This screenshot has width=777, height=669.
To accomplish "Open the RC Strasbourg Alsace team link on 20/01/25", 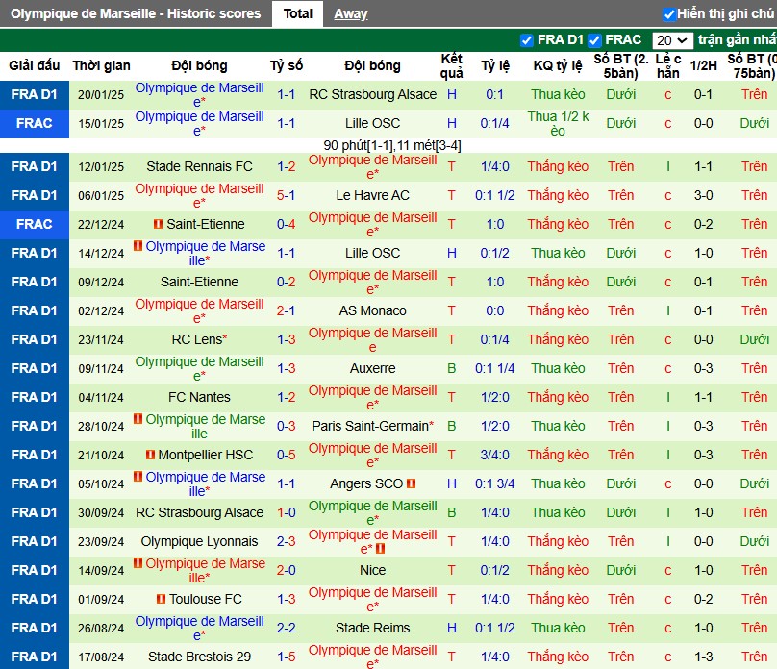I will [373, 94].
